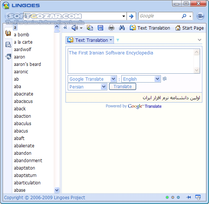Click the Translate button
This screenshot has height=204, width=209.
tap(122, 87)
